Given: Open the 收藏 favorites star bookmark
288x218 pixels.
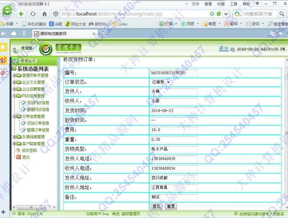Looking at the screenshot, I should pyautogui.click(x=8, y=24).
